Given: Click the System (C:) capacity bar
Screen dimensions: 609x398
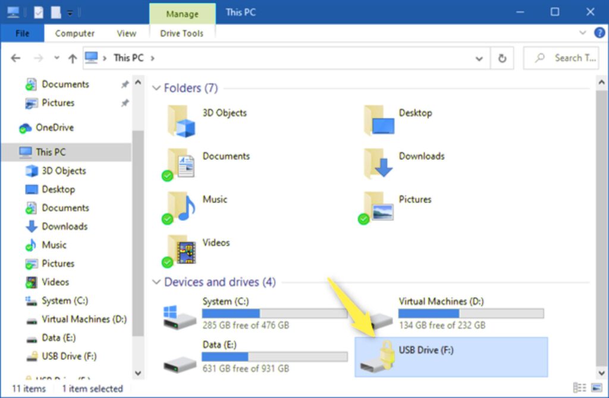Looking at the screenshot, I should [x=275, y=314].
